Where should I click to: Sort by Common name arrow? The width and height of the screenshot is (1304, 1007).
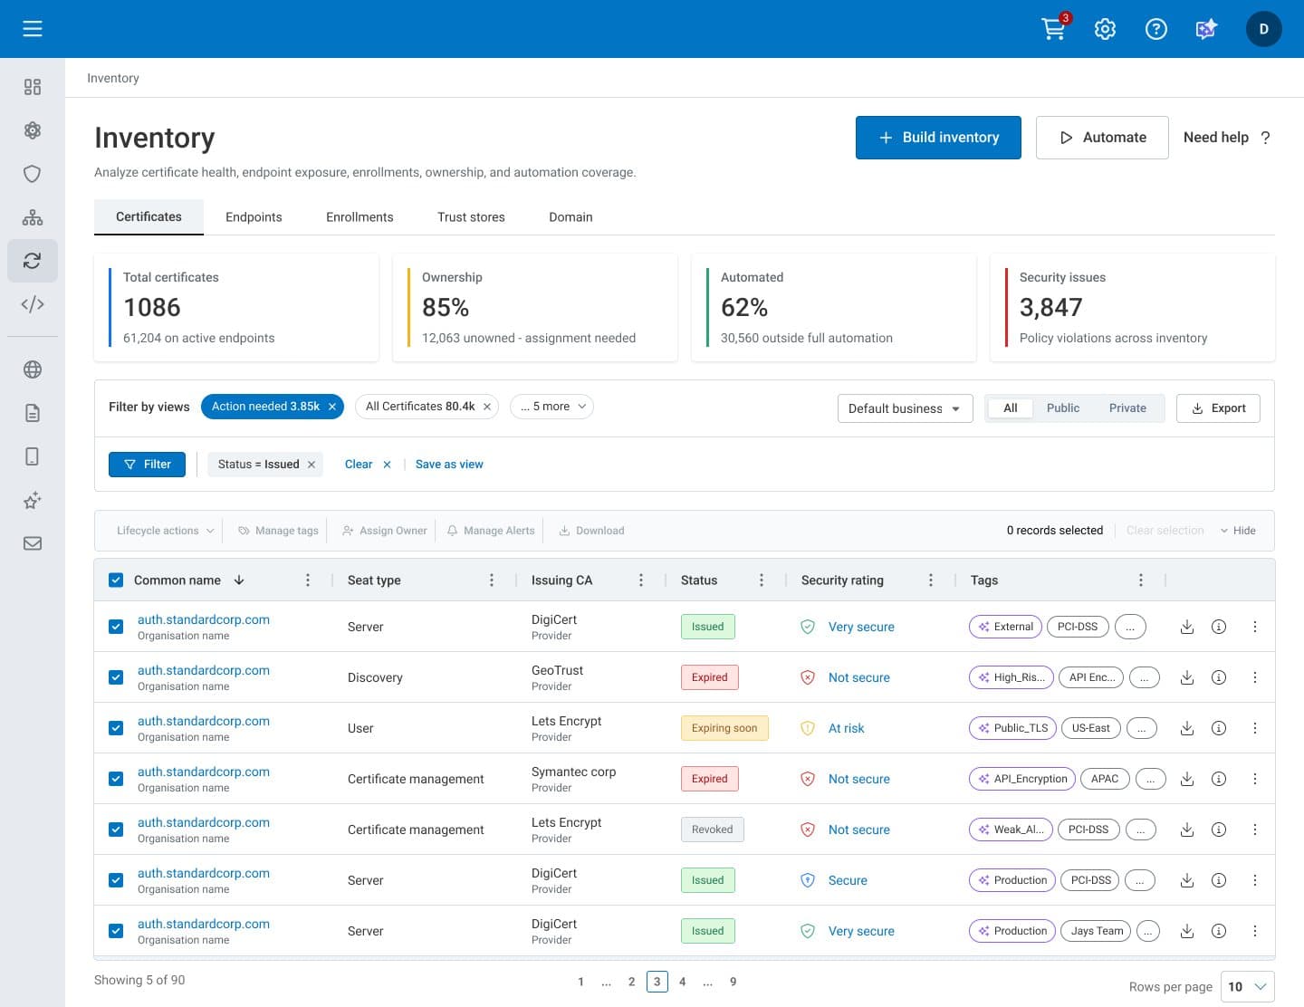coord(239,580)
